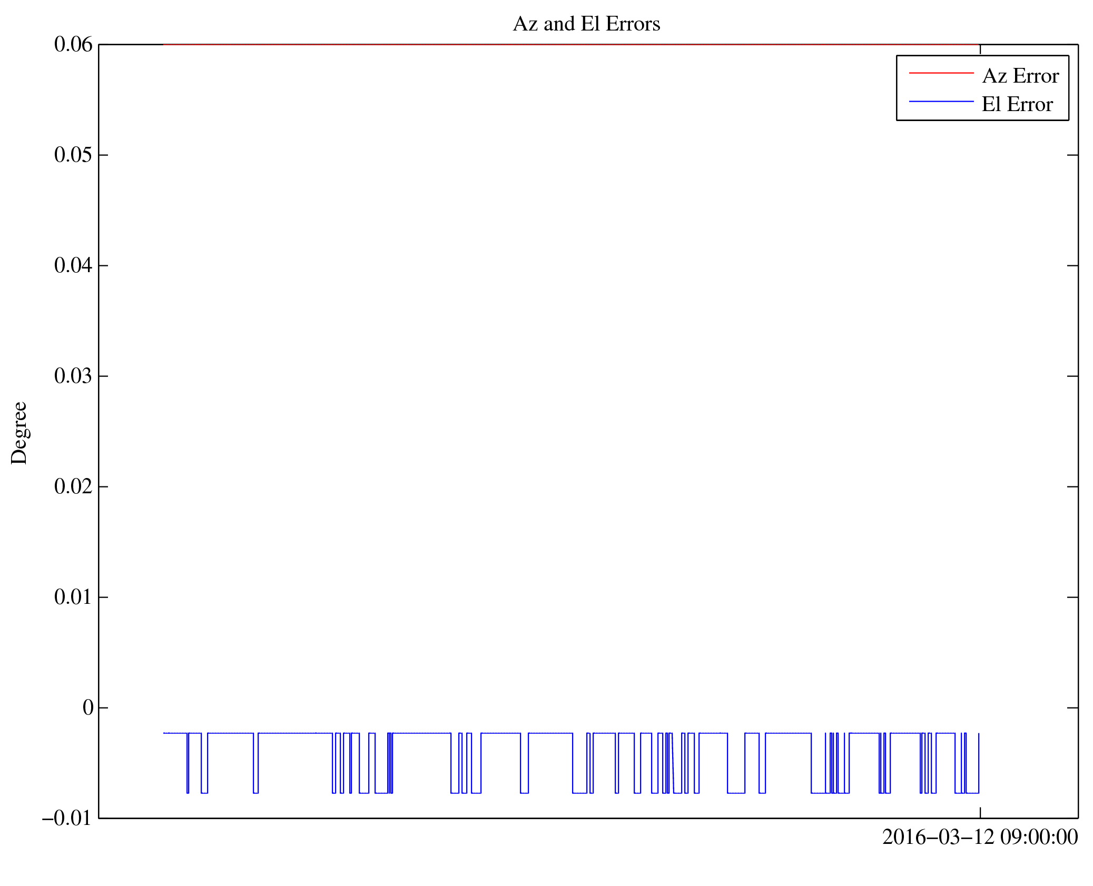Click the '2016-03-12 09:00:00' x-axis date label
The width and height of the screenshot is (1093, 886).
pos(980,837)
